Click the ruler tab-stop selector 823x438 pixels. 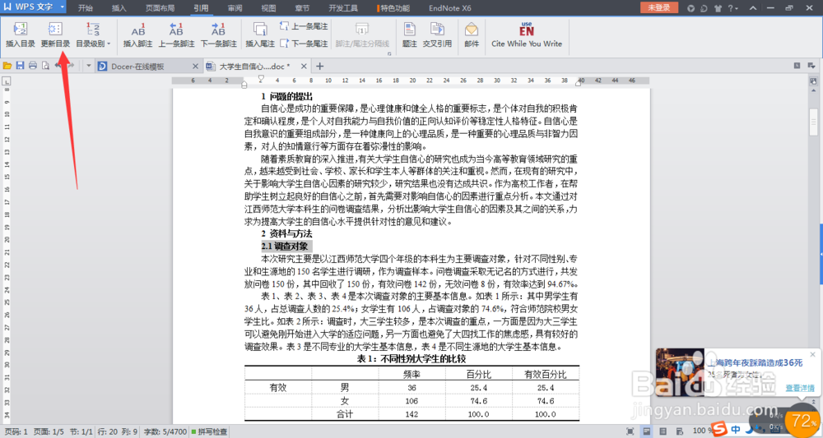pyautogui.click(x=7, y=81)
